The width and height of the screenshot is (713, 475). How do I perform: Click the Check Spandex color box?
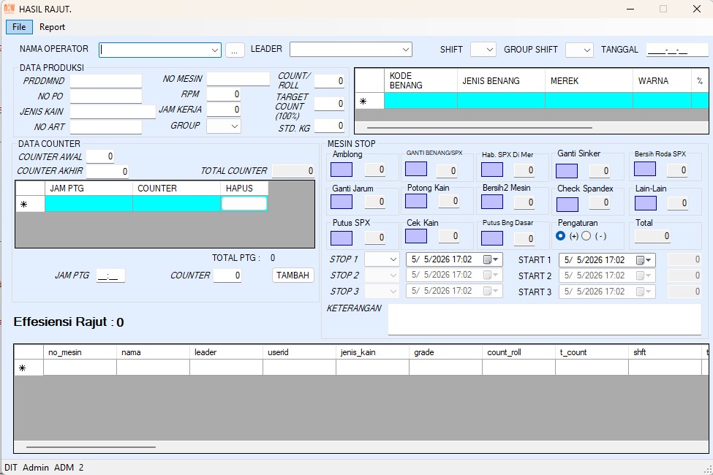(567, 204)
